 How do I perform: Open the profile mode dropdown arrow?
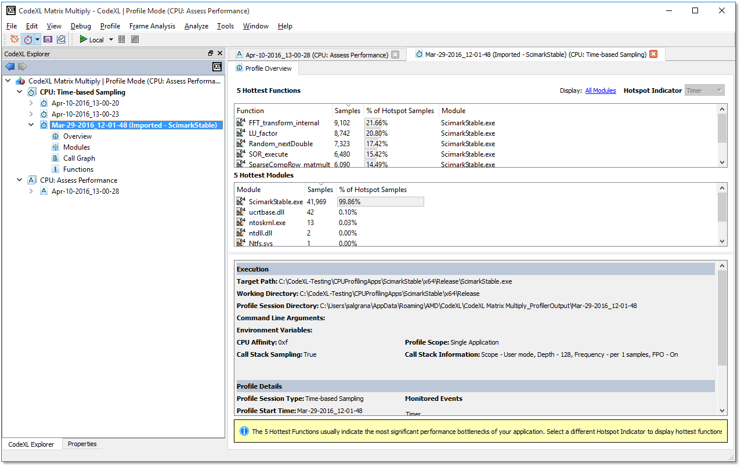tap(38, 39)
